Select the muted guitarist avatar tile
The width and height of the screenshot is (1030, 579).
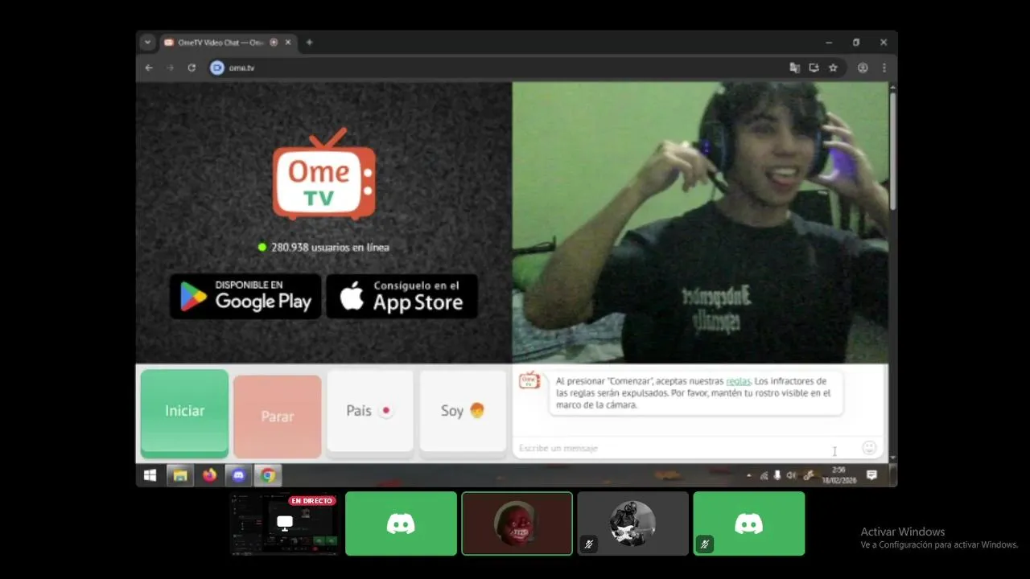click(632, 524)
